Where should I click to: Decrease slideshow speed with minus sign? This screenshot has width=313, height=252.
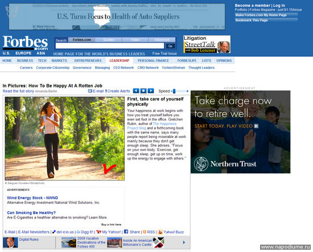click(171, 91)
